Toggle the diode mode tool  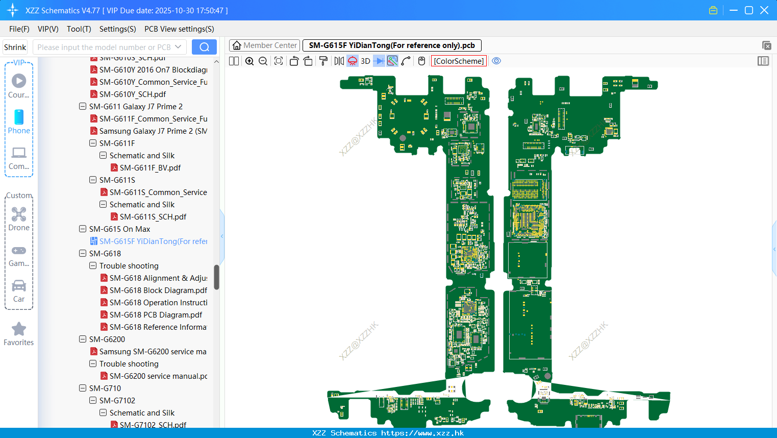(x=379, y=61)
